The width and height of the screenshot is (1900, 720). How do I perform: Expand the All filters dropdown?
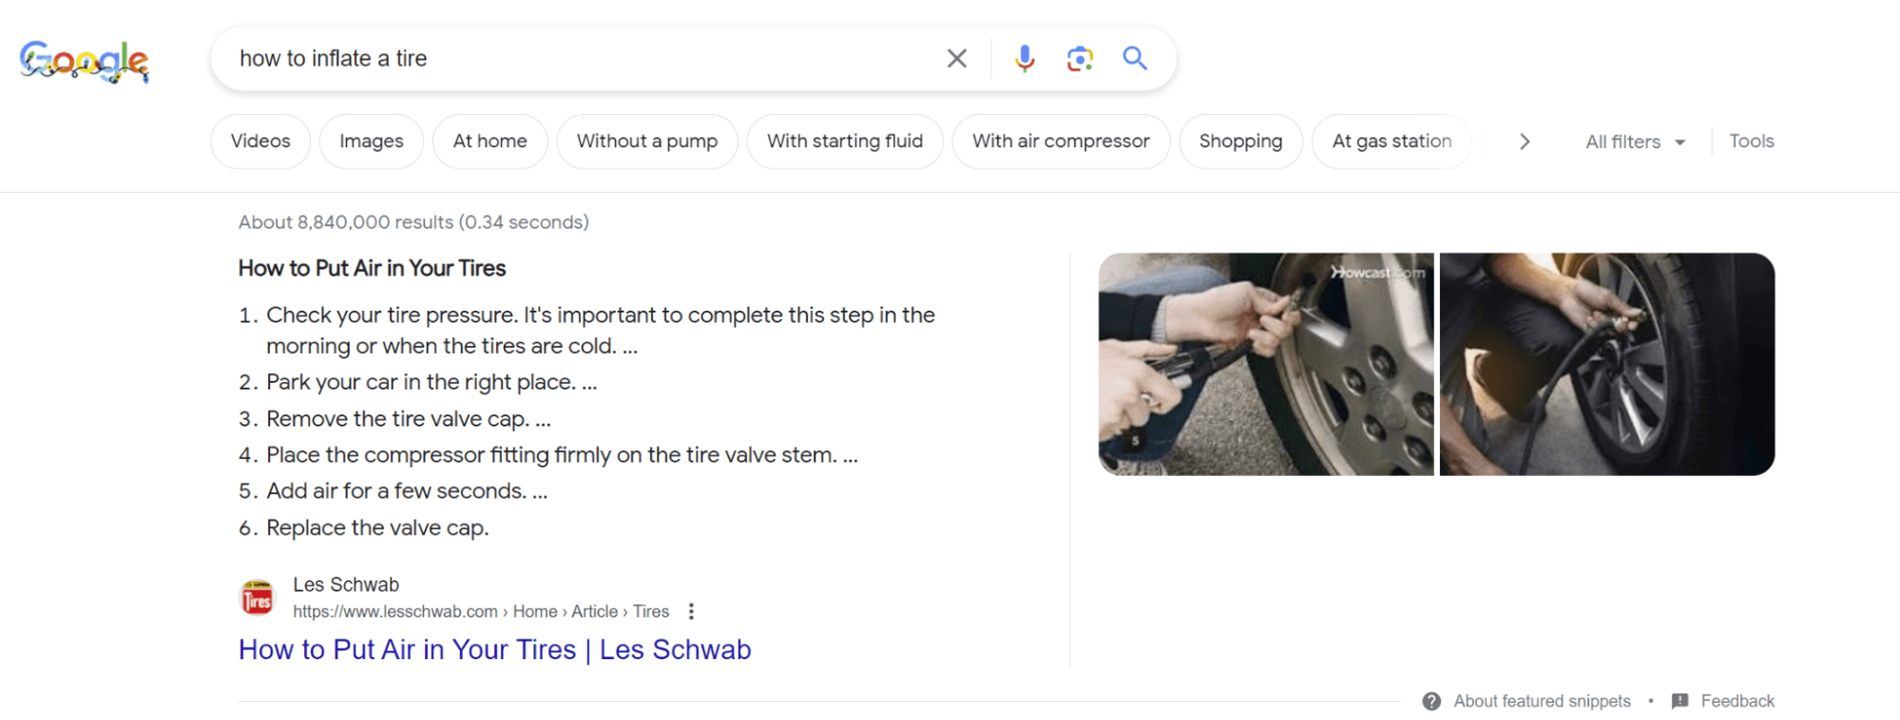pyautogui.click(x=1635, y=142)
